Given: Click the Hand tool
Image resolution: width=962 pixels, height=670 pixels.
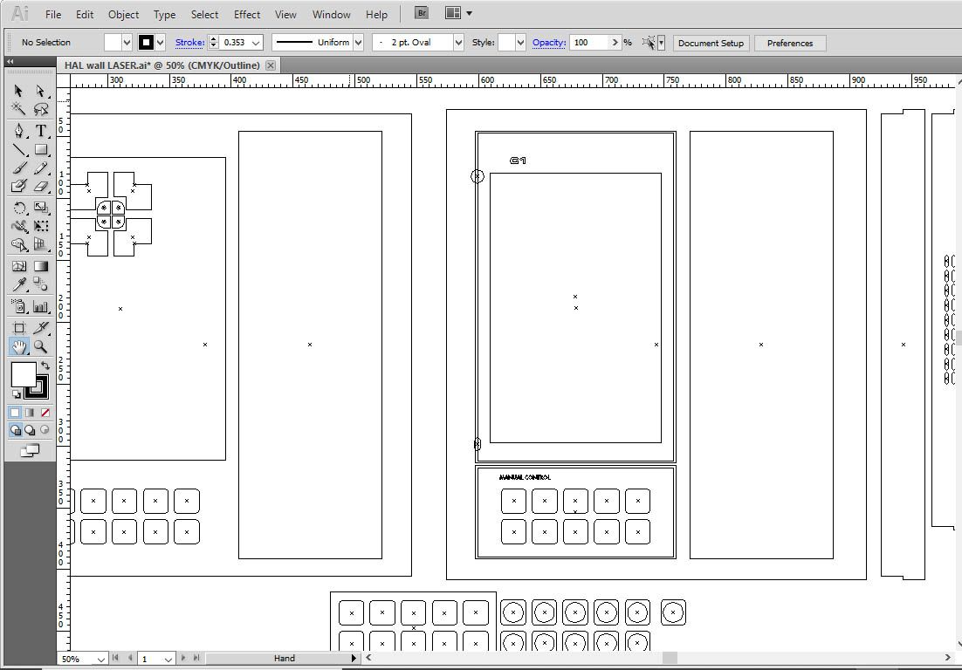Looking at the screenshot, I should pos(19,346).
